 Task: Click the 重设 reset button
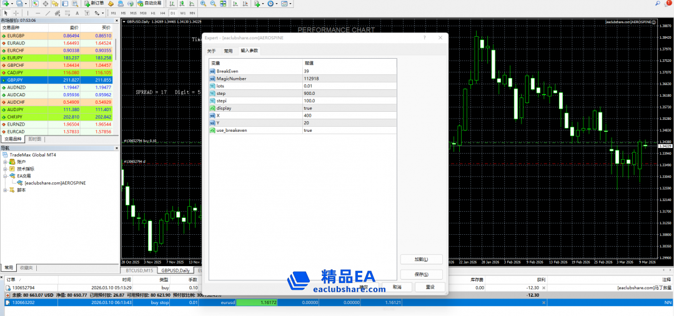tap(430, 287)
